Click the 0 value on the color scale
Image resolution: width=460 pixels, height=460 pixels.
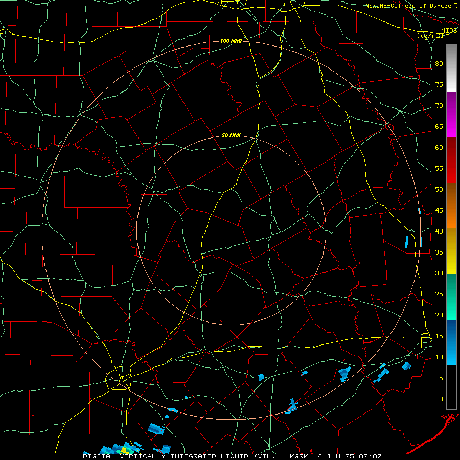coord(441,399)
